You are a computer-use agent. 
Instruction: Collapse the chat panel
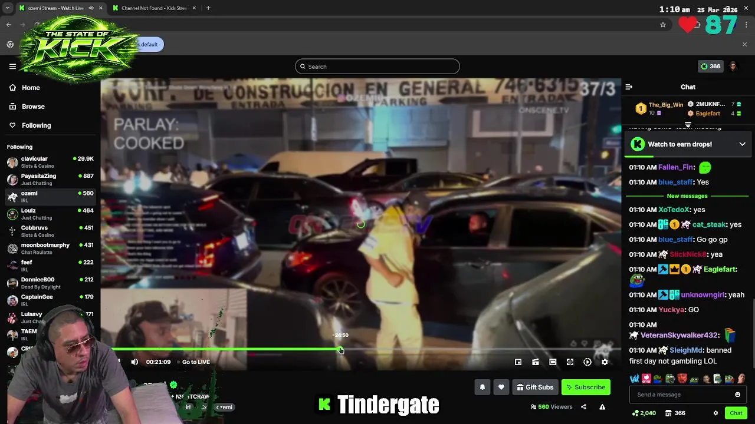pos(629,87)
